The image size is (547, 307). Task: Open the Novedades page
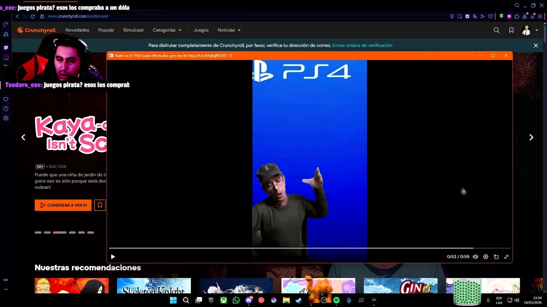[77, 30]
